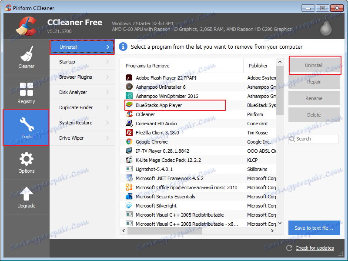Select the FileZilla Client 3.18.0 row text

click(x=157, y=133)
